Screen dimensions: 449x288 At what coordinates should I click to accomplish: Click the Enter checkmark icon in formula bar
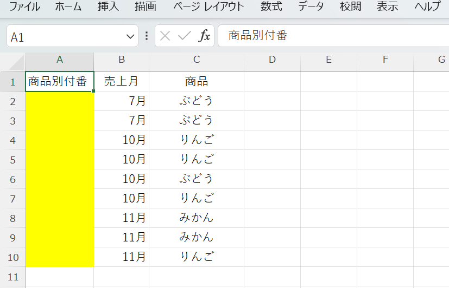pos(185,36)
